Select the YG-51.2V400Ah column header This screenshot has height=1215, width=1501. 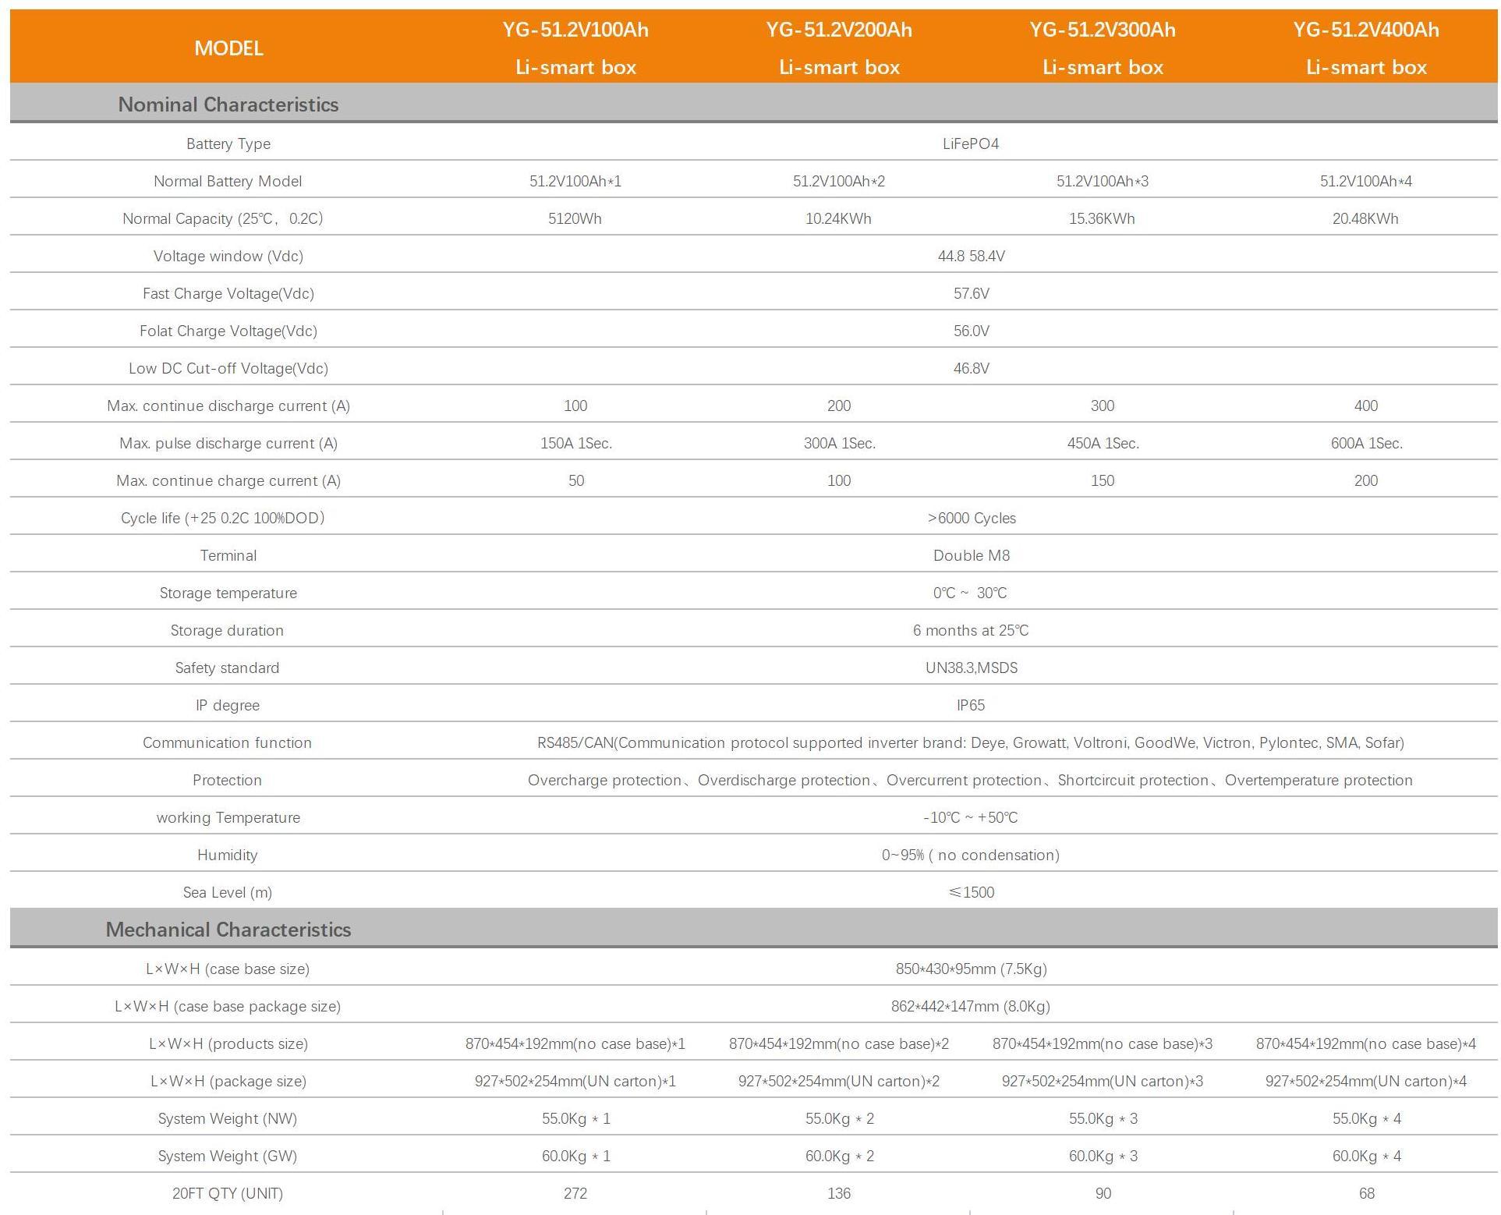pyautogui.click(x=1366, y=48)
